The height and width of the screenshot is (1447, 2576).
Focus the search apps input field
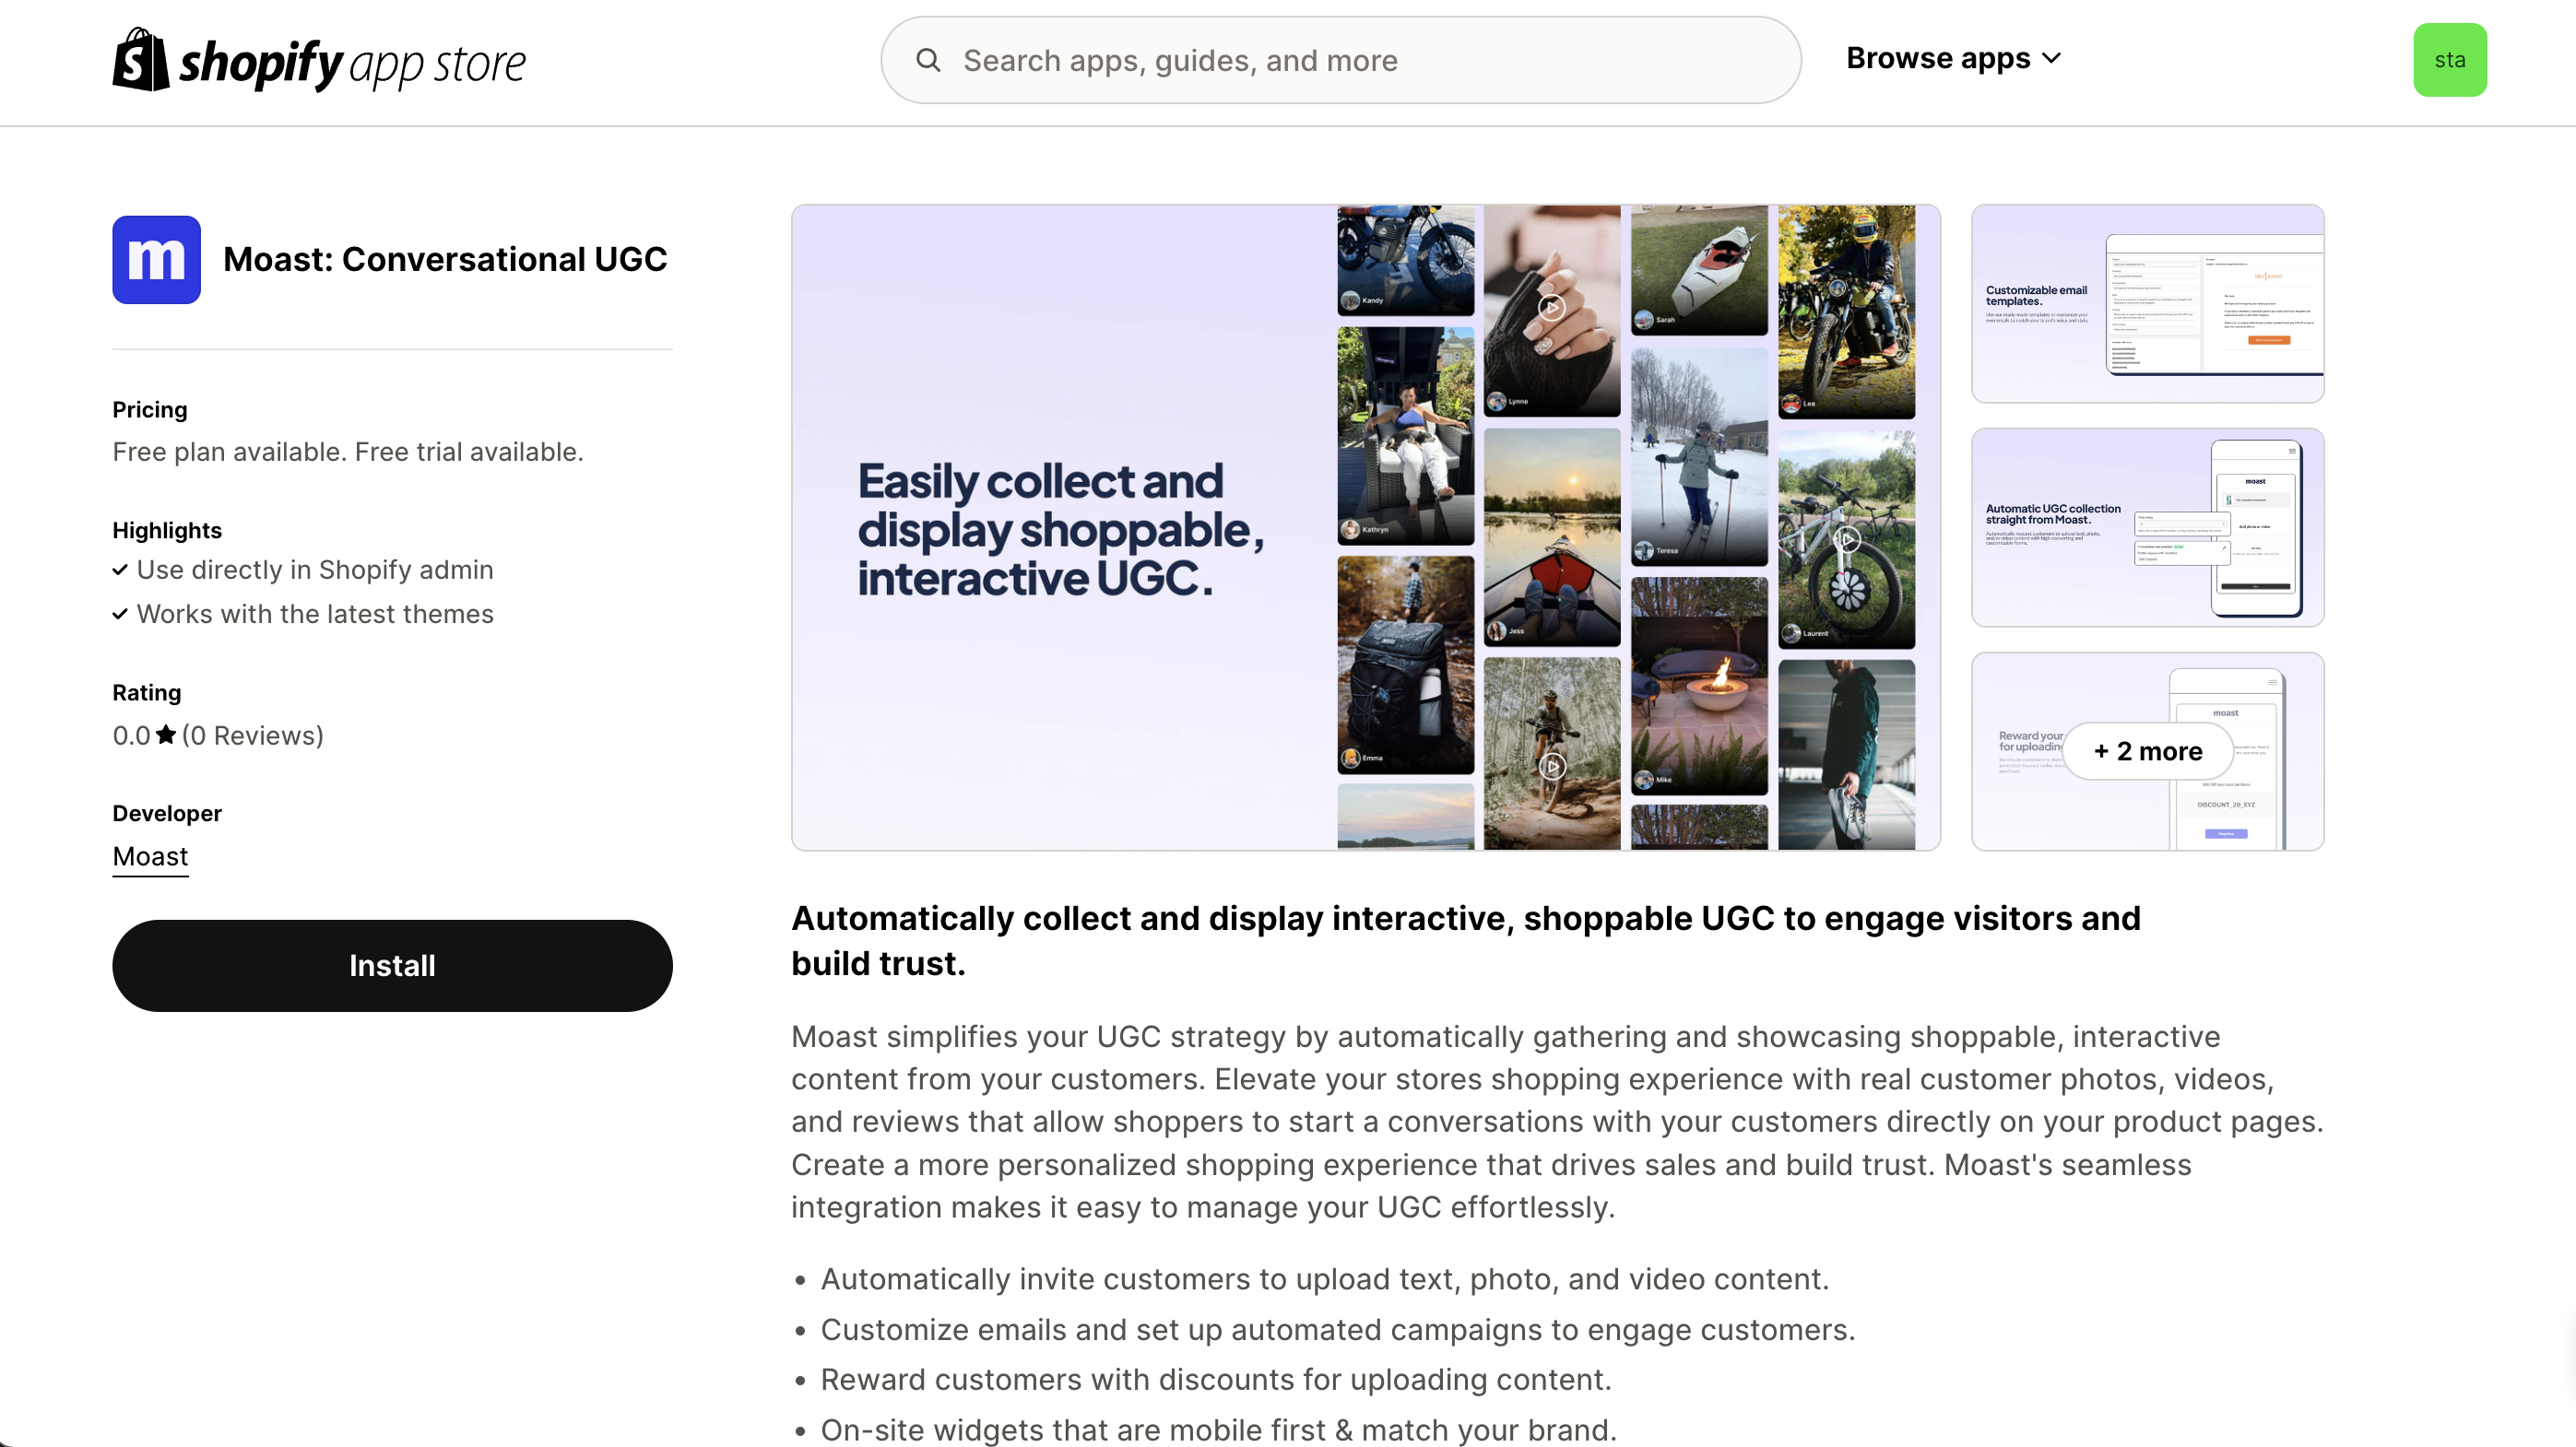(x=1340, y=60)
